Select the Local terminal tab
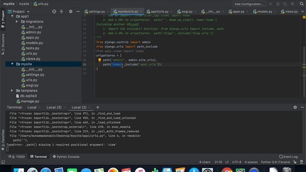Image resolution: width=306 pixels, height=172 pixels. pyautogui.click(x=32, y=107)
